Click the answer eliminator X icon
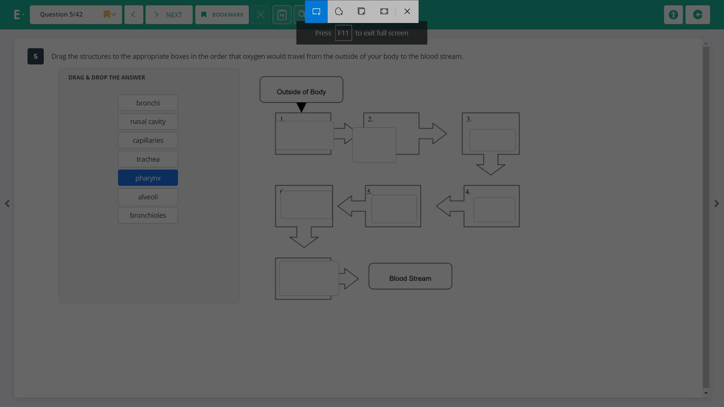This screenshot has height=407, width=724. pos(261,15)
